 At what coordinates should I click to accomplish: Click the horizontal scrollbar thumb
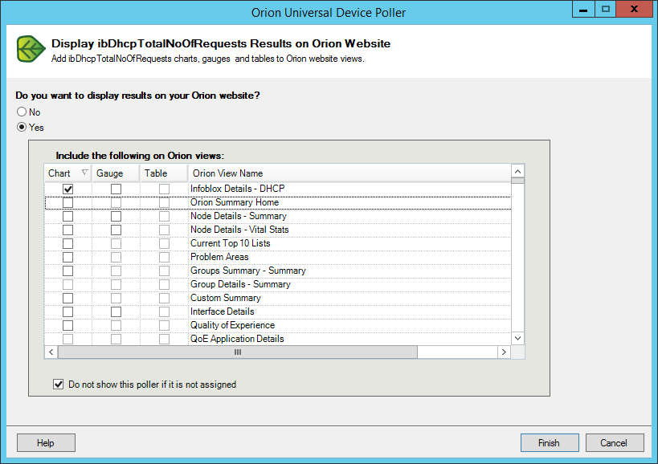pos(238,352)
